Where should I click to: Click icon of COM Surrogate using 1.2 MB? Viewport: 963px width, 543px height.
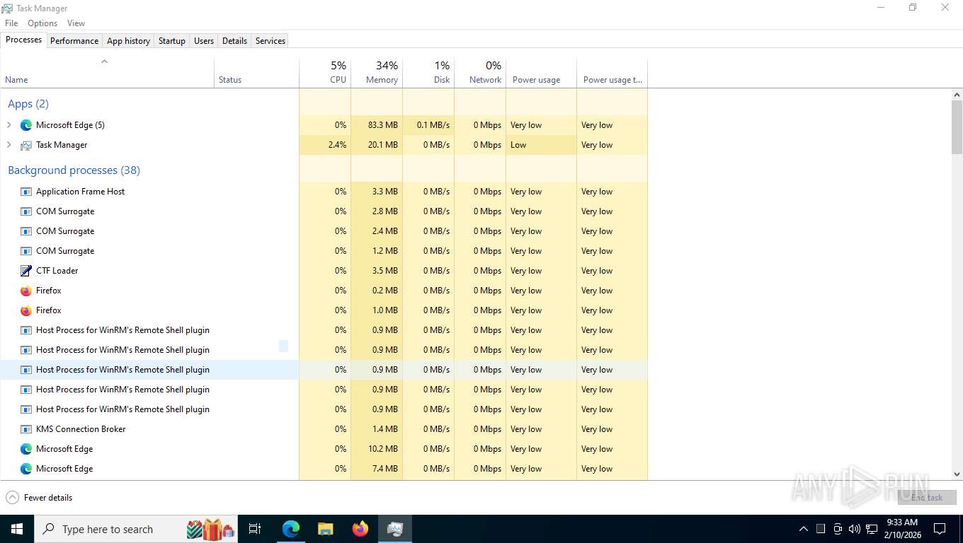[26, 251]
